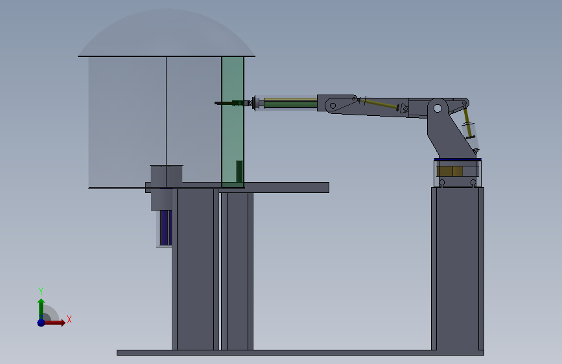Select the olive block inside the robot base housing
562x364 pixels.
click(x=450, y=171)
